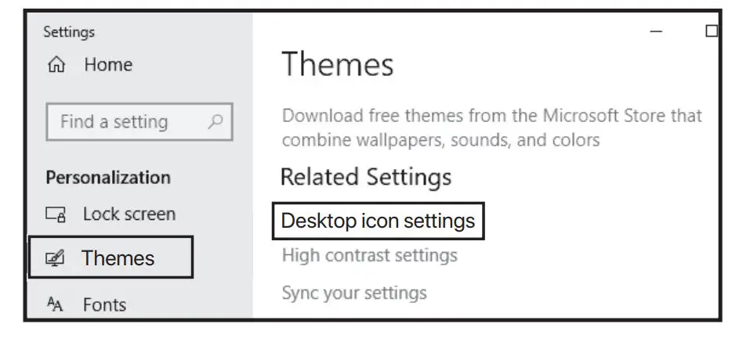This screenshot has height=342, width=750.
Task: Open Sync your settings link
Action: tap(354, 293)
